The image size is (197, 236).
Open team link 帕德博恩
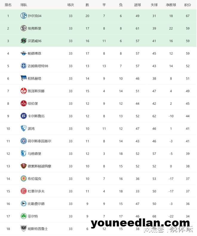point(34,53)
